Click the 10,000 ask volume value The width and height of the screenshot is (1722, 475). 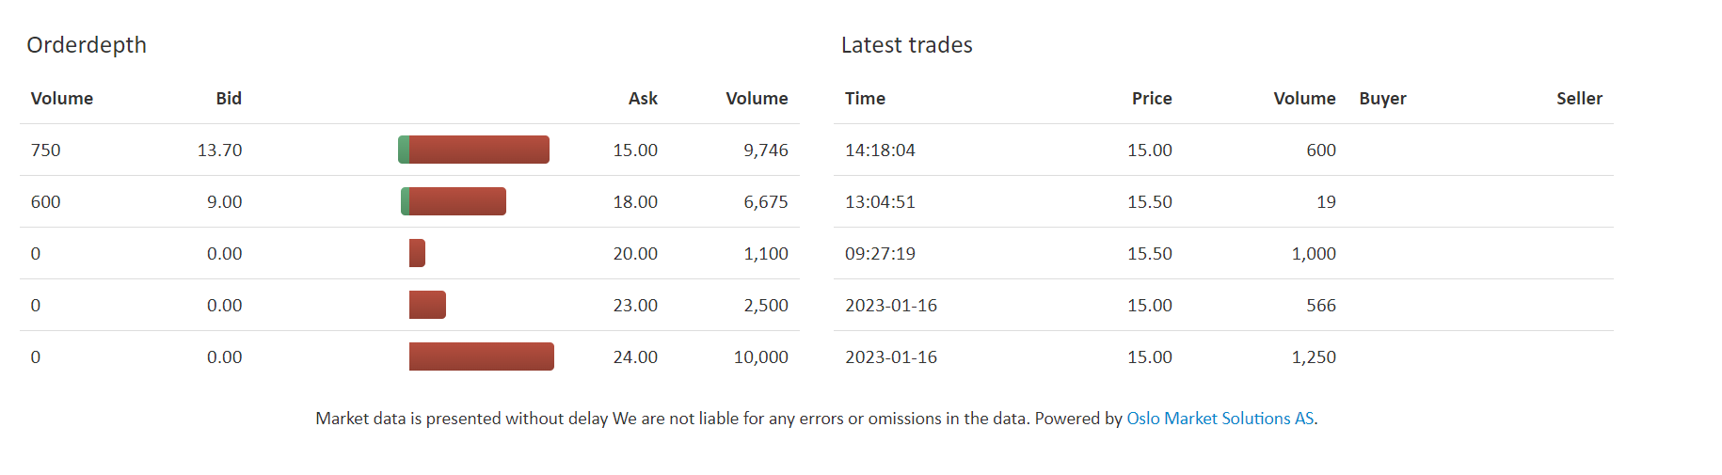pyautogui.click(x=761, y=357)
